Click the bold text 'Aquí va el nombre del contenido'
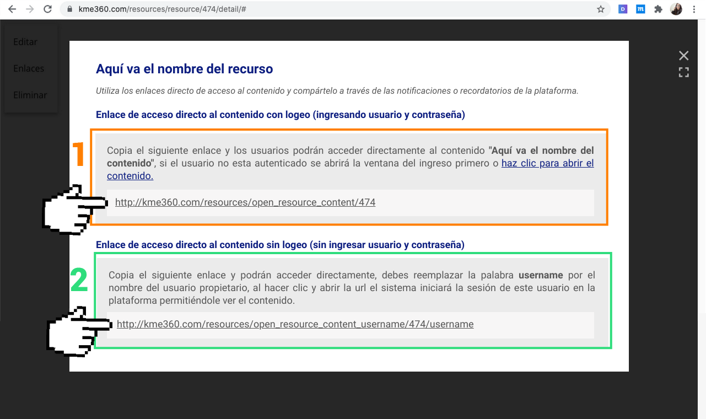Screen dimensions: 706x419 [x=351, y=157]
